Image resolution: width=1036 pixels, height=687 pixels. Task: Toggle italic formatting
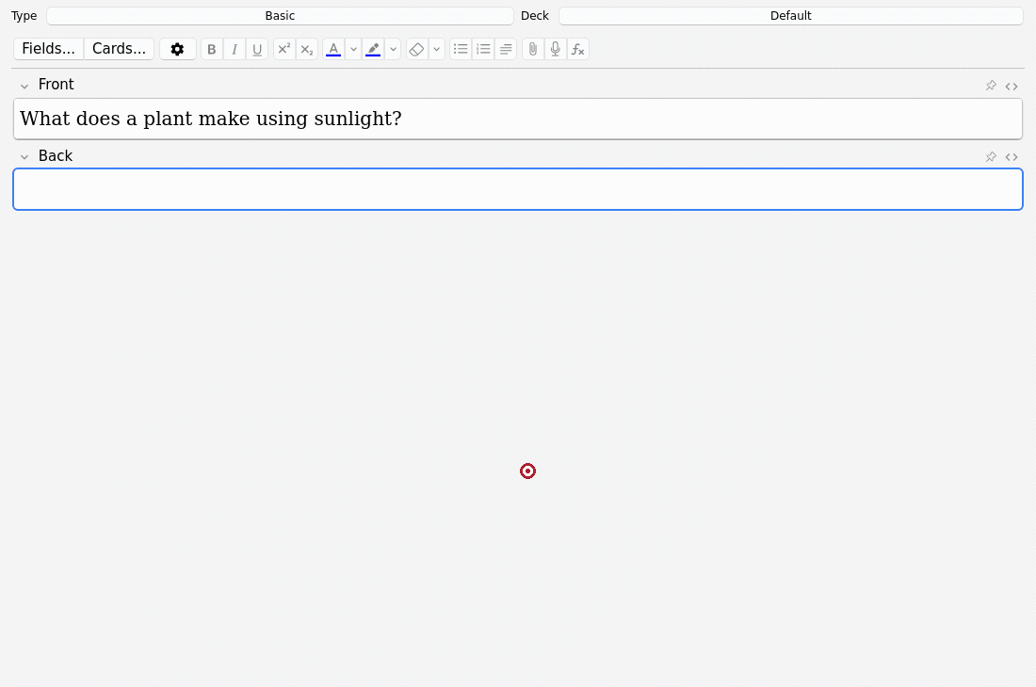(x=235, y=49)
